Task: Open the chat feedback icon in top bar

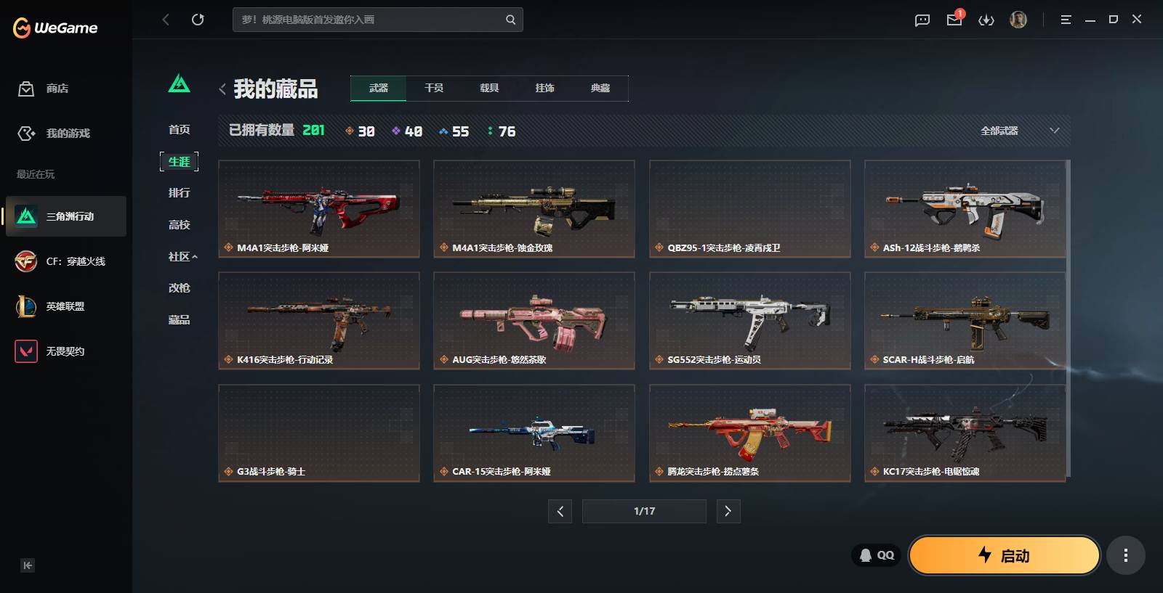Action: pyautogui.click(x=922, y=20)
